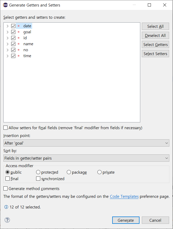Click the private field icon beside no
173x229 pixels.
coord(18,50)
